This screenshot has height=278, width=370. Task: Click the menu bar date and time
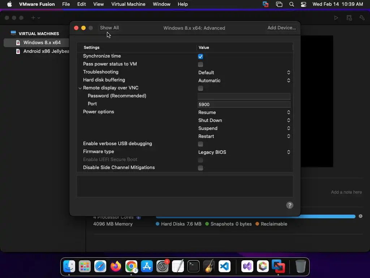coord(337,4)
